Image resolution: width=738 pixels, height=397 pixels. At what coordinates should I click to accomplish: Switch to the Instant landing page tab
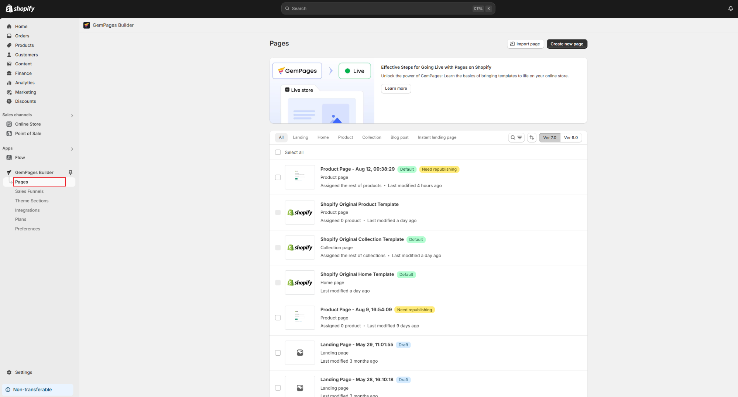[x=437, y=137]
